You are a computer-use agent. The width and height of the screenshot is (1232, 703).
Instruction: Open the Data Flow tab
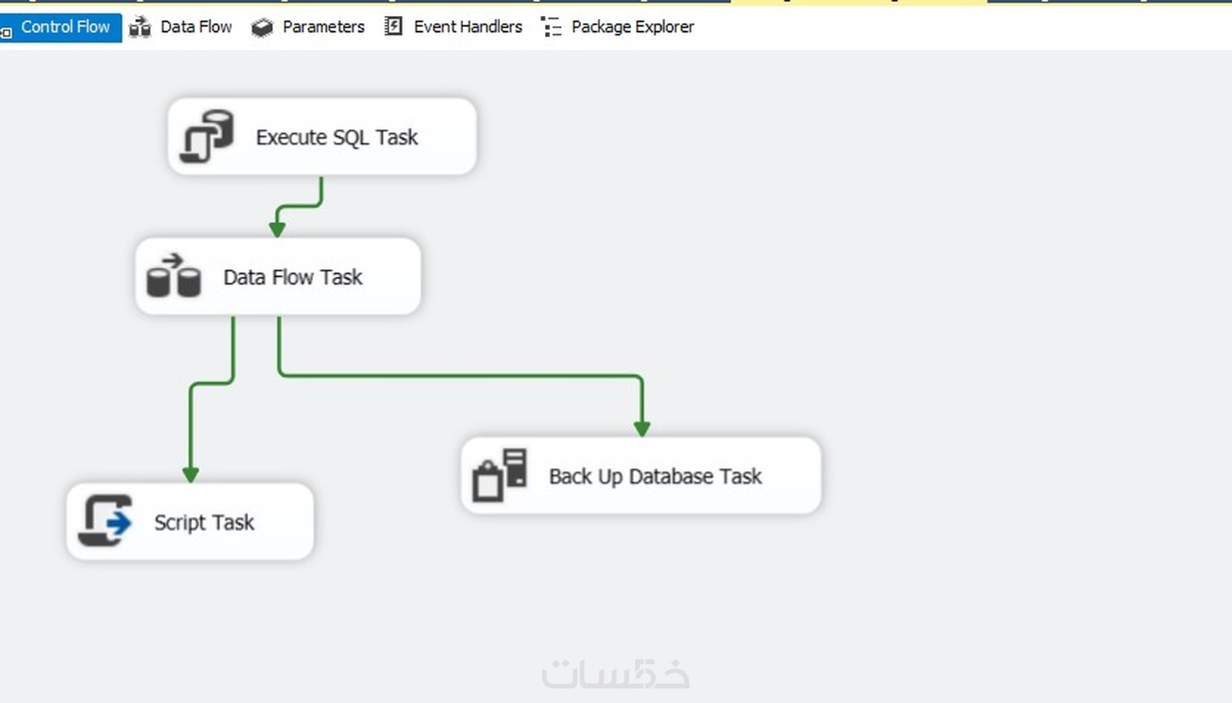pos(196,27)
